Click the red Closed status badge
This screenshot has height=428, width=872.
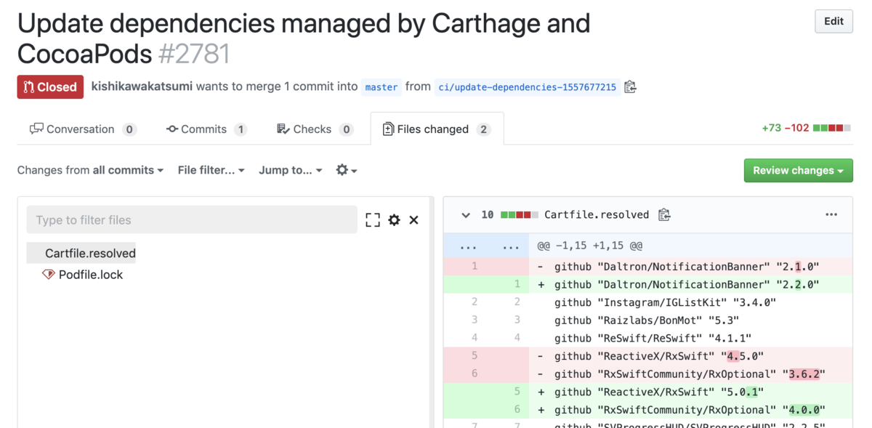pos(50,86)
